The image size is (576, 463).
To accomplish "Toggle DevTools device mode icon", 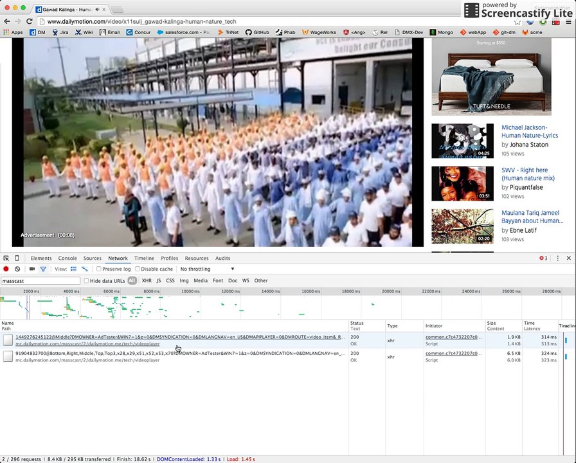I will pyautogui.click(x=17, y=259).
